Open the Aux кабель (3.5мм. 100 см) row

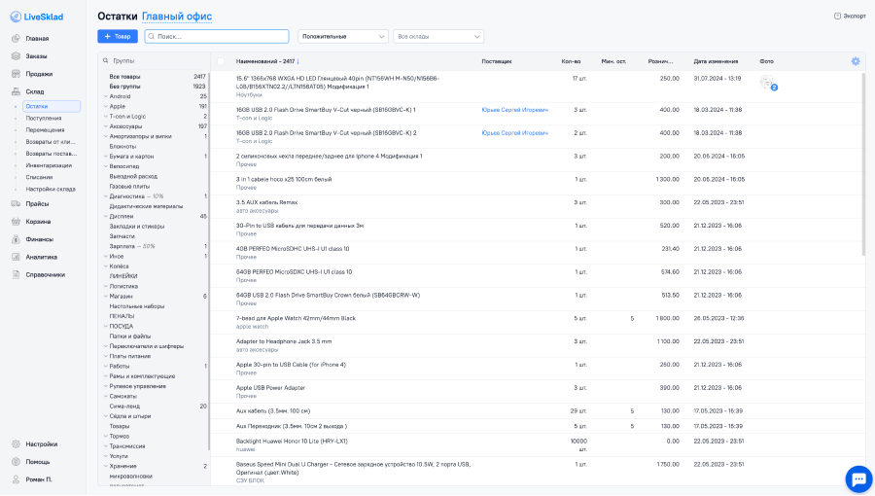[x=537, y=411]
